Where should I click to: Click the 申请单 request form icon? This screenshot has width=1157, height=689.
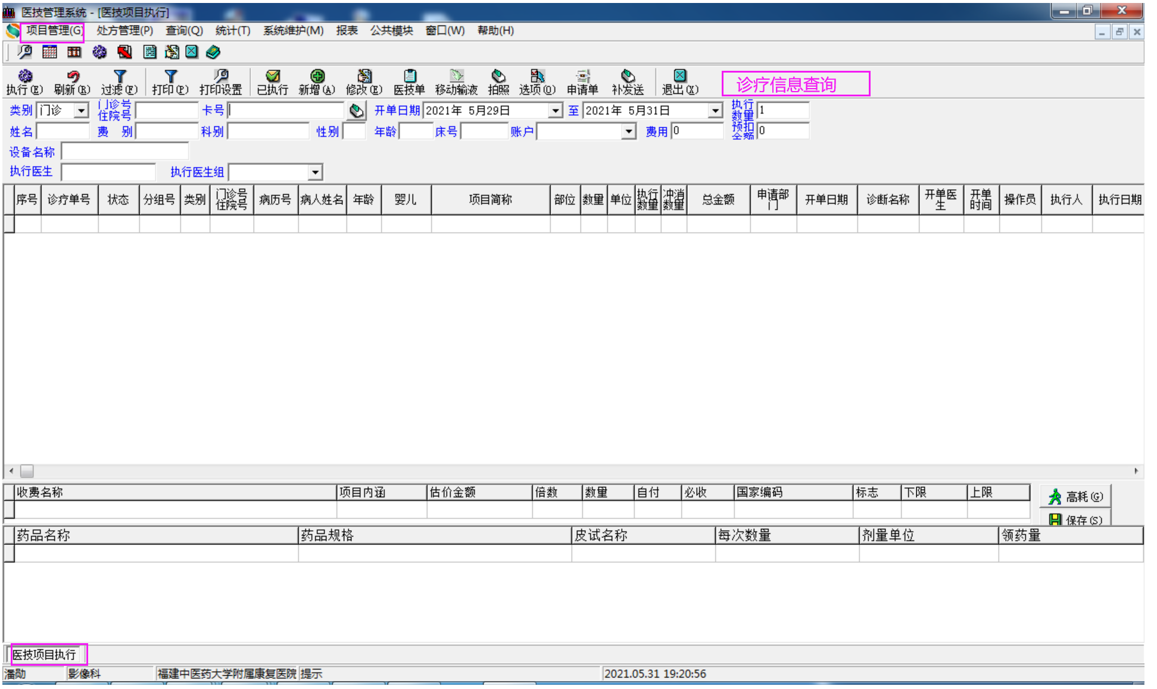click(582, 82)
